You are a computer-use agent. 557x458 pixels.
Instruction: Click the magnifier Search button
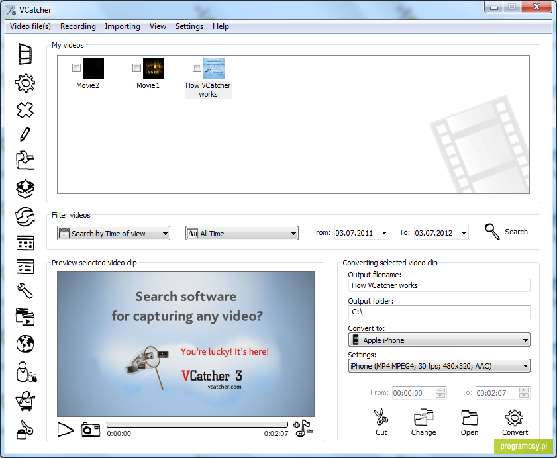(x=506, y=232)
